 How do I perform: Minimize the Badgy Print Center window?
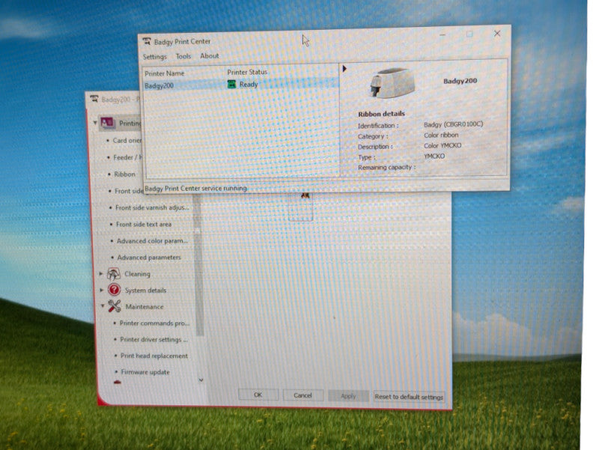443,34
